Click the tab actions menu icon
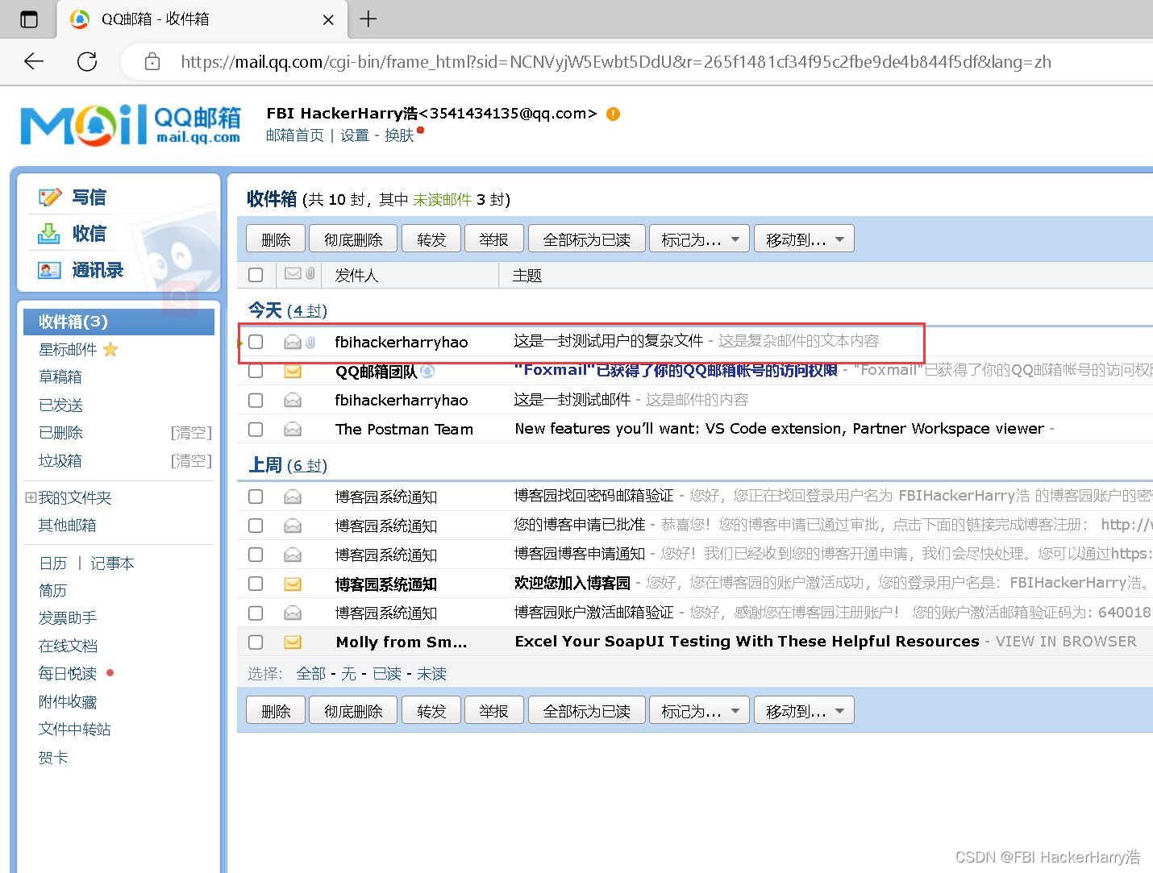The width and height of the screenshot is (1153, 873). [29, 19]
